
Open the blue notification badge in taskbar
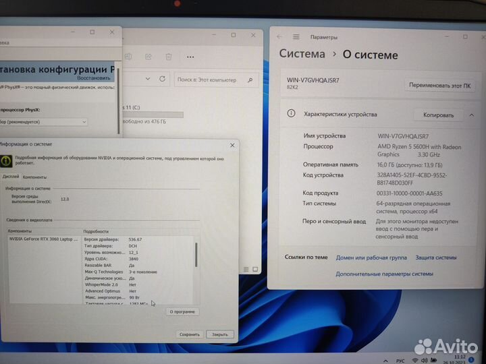471,360
